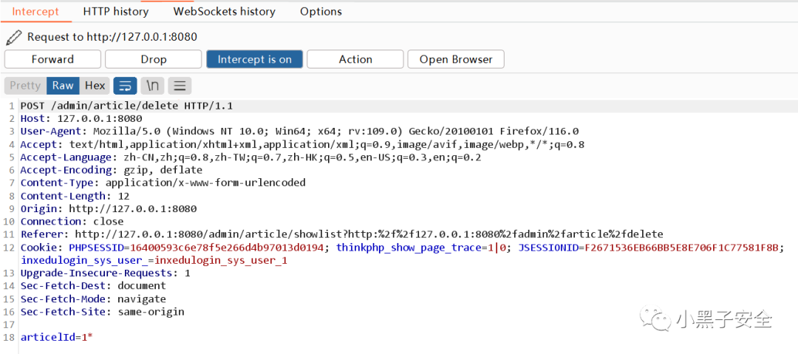Viewport: 798px width, 354px height.
Task: Click the articelId=1* body parameter
Action: pos(56,337)
